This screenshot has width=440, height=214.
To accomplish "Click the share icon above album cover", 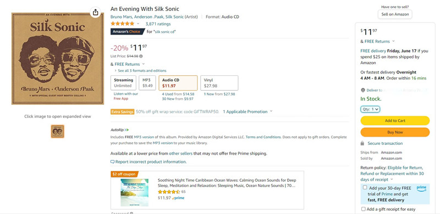I will pyautogui.click(x=95, y=12).
